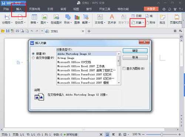Viewport: 185px width, 137px height.
Task: Open 页眉和页脚 header and footer
Action: (x=176, y=19)
